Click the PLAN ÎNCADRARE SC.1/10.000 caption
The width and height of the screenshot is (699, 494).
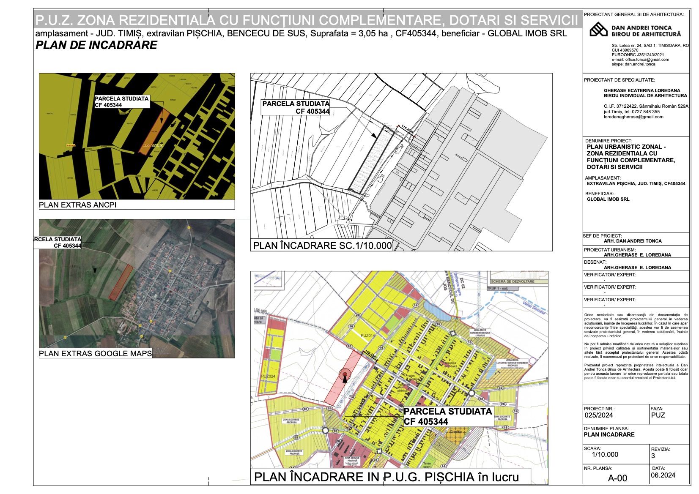pyautogui.click(x=322, y=246)
